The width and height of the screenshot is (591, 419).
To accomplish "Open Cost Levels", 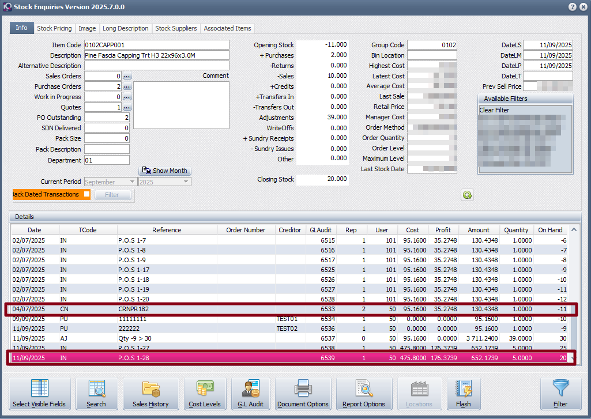I will click(205, 394).
